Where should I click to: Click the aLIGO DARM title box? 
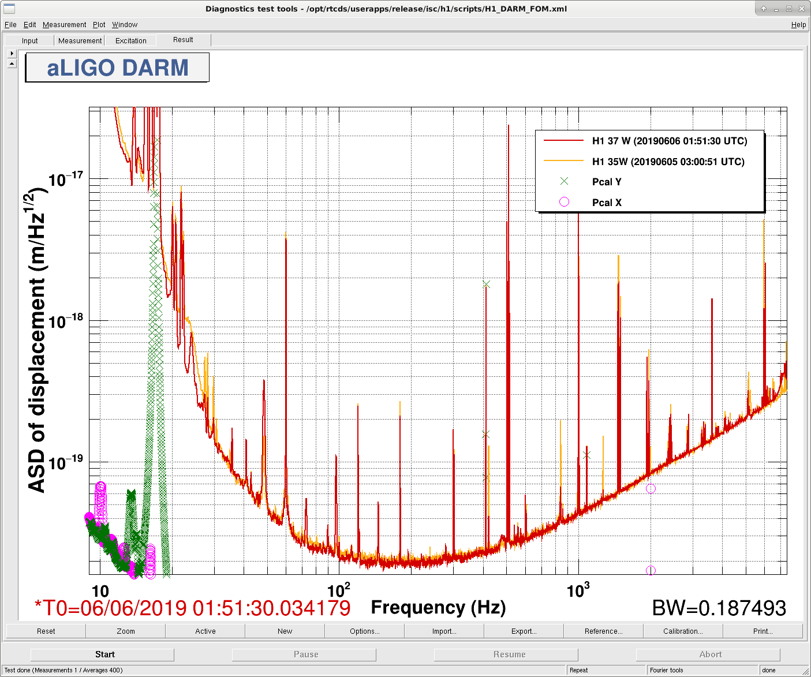point(117,68)
